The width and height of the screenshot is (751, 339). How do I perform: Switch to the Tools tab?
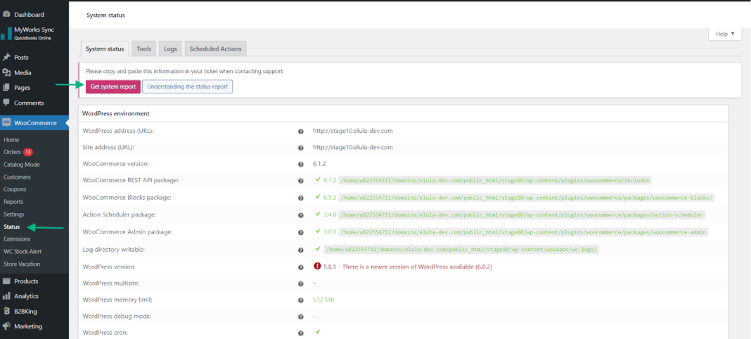click(143, 49)
